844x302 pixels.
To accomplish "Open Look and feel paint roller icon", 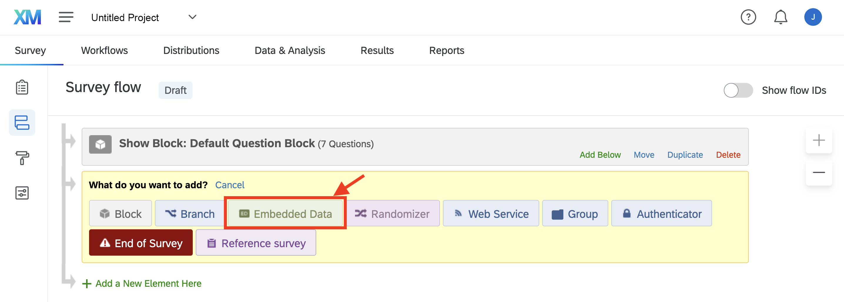I will point(22,158).
